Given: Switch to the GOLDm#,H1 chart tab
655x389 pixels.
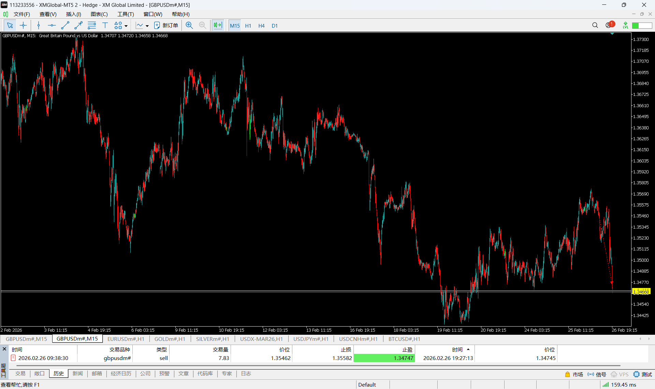Looking at the screenshot, I should [x=170, y=339].
